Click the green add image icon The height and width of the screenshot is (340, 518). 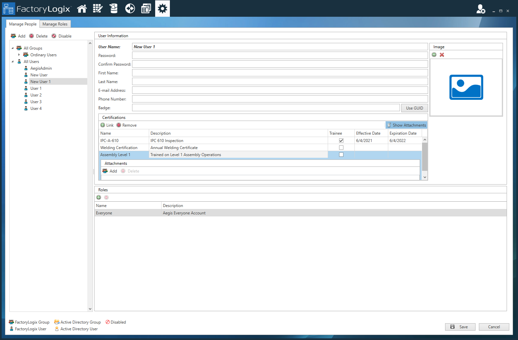[434, 55]
